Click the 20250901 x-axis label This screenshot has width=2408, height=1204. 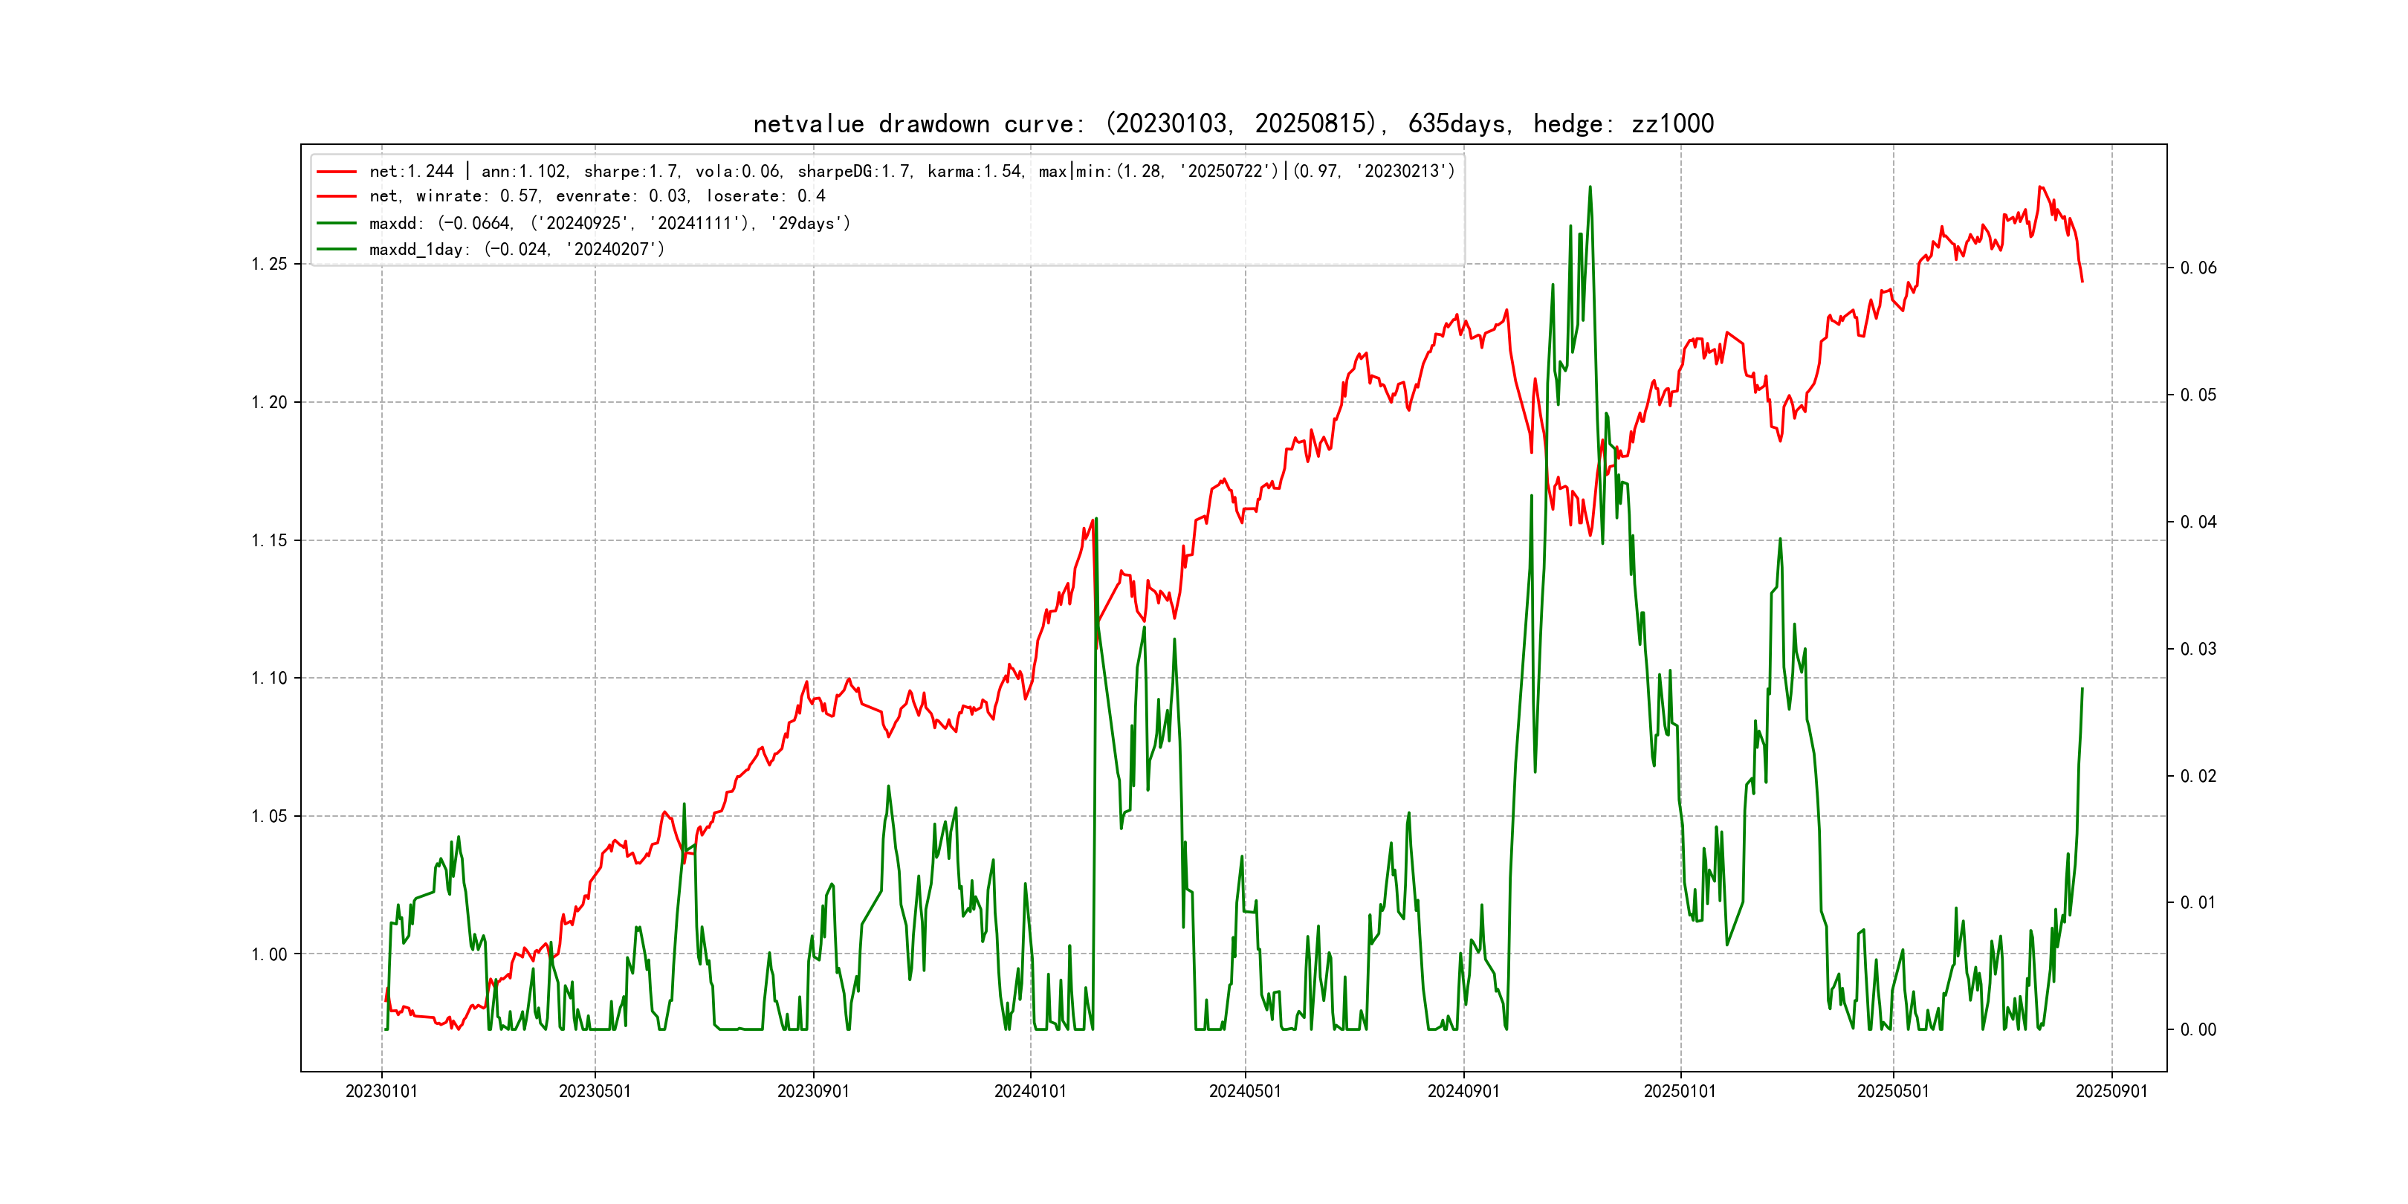pyautogui.click(x=2111, y=1092)
